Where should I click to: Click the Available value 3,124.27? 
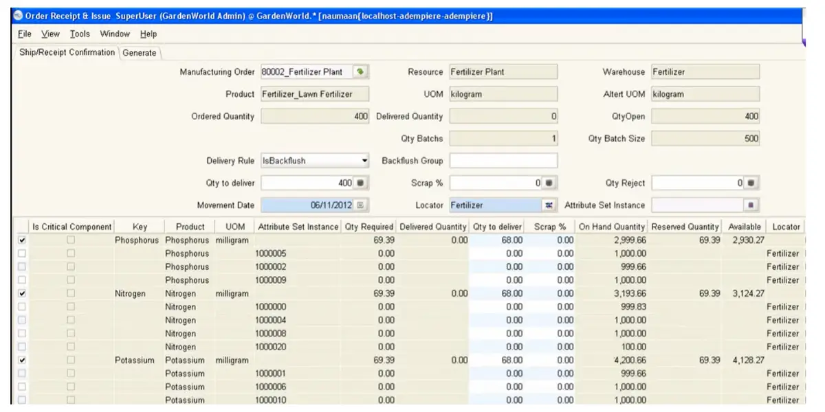[749, 293]
